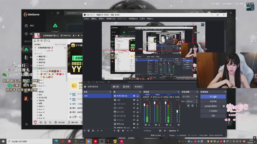
Task: Mute the 麦克风/Aux channel speaker icon
Action: tap(156, 125)
